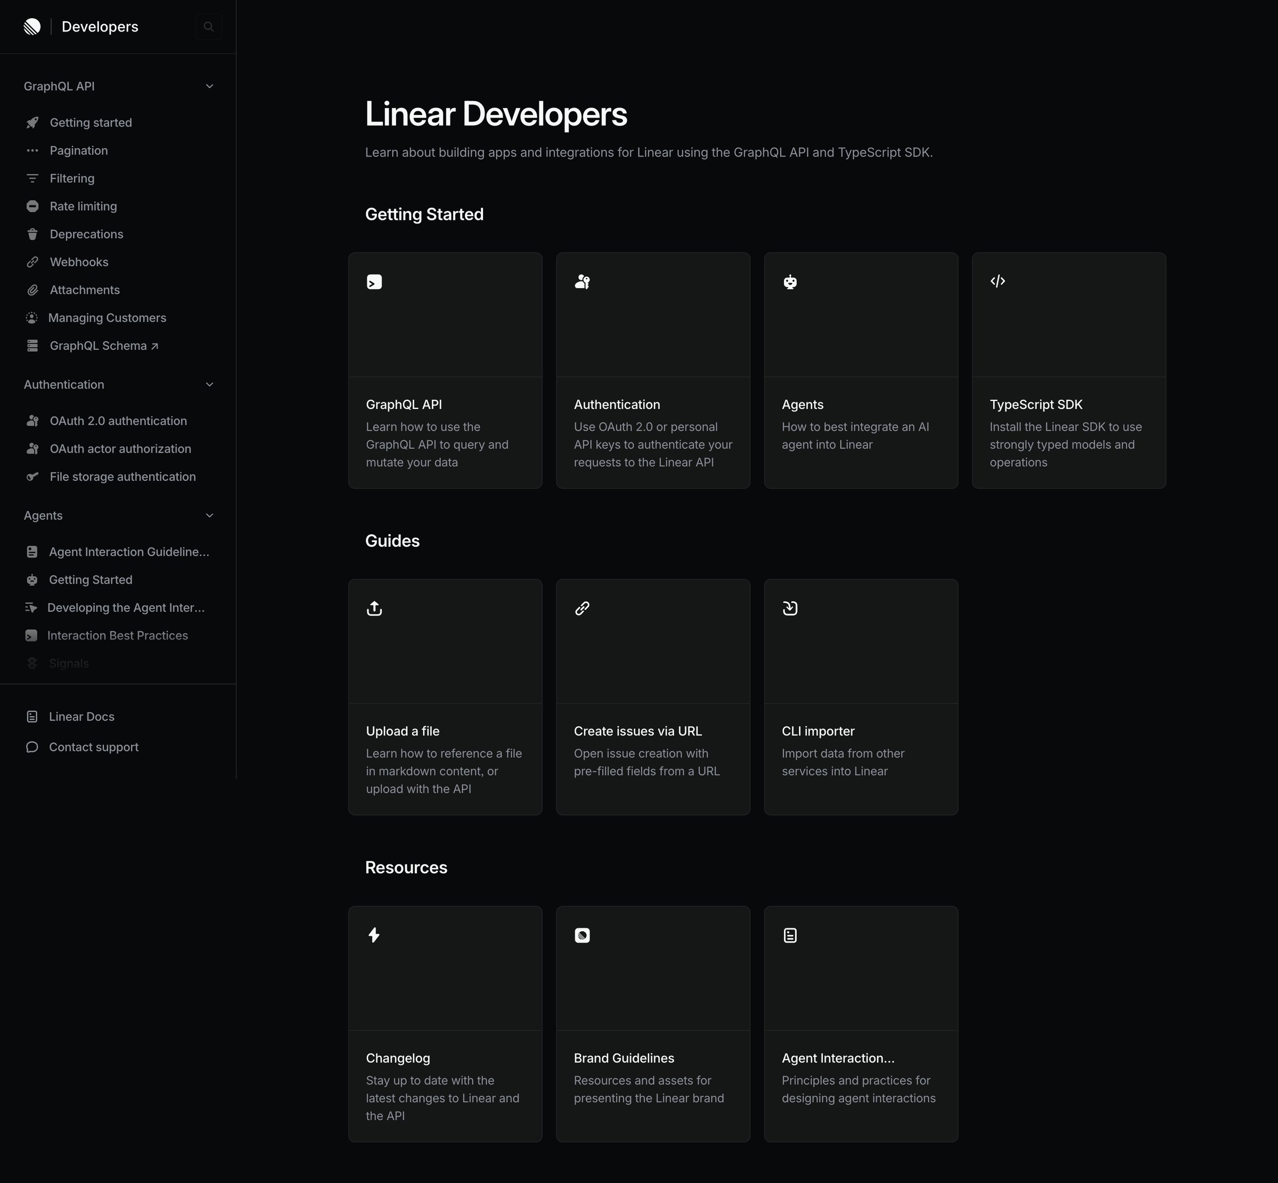Click the terminal icon beside Interaction Best Practices
1278x1183 pixels.
(x=31, y=635)
